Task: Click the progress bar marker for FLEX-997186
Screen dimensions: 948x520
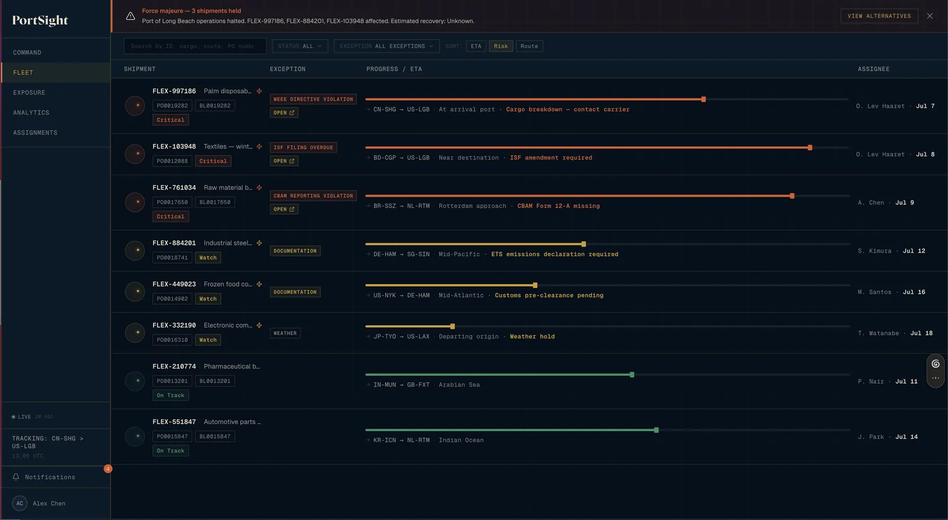Action: (x=703, y=99)
